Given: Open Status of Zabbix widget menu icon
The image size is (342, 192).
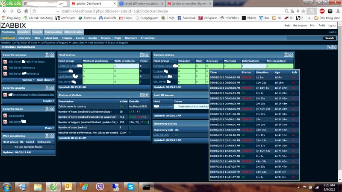Looking at the screenshot, I should tap(142, 95).
